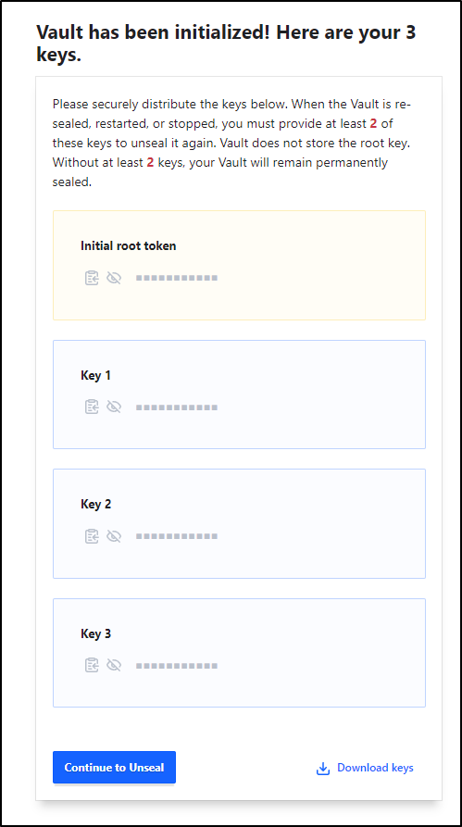Click the masked Key 1 value
The width and height of the screenshot is (462, 827).
tap(177, 407)
